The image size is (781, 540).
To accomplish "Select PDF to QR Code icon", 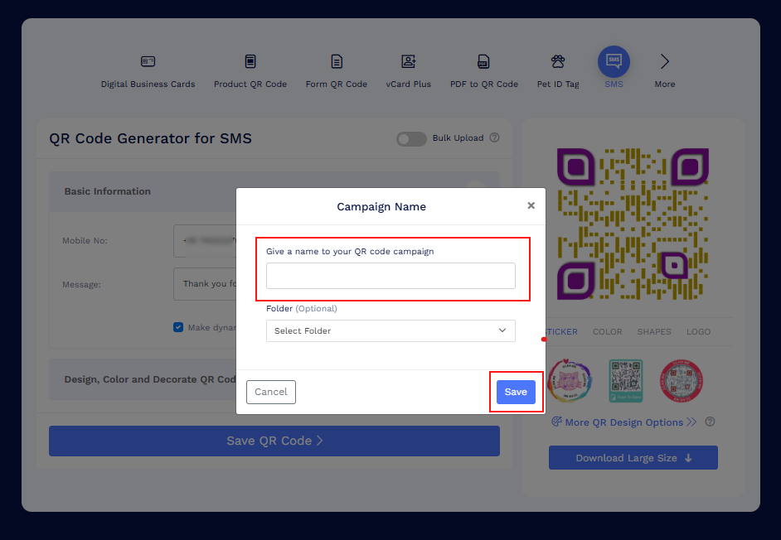I will (x=483, y=62).
